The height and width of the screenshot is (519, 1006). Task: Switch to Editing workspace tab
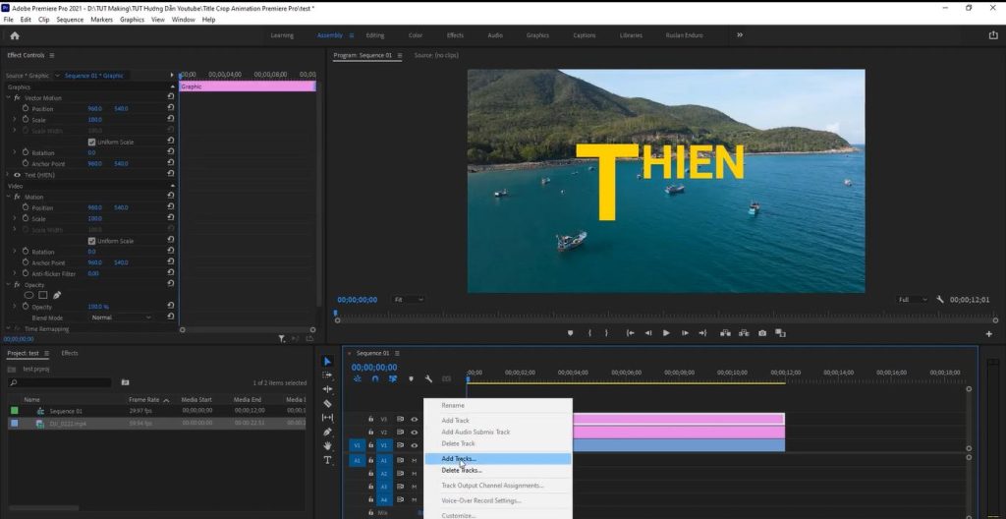point(374,35)
